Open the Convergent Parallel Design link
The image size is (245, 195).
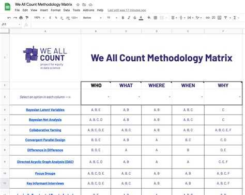click(x=45, y=140)
